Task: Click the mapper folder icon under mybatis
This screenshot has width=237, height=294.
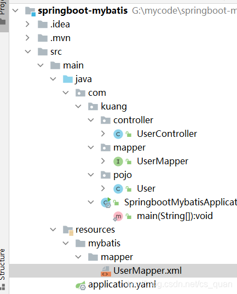Action: pos(93,257)
